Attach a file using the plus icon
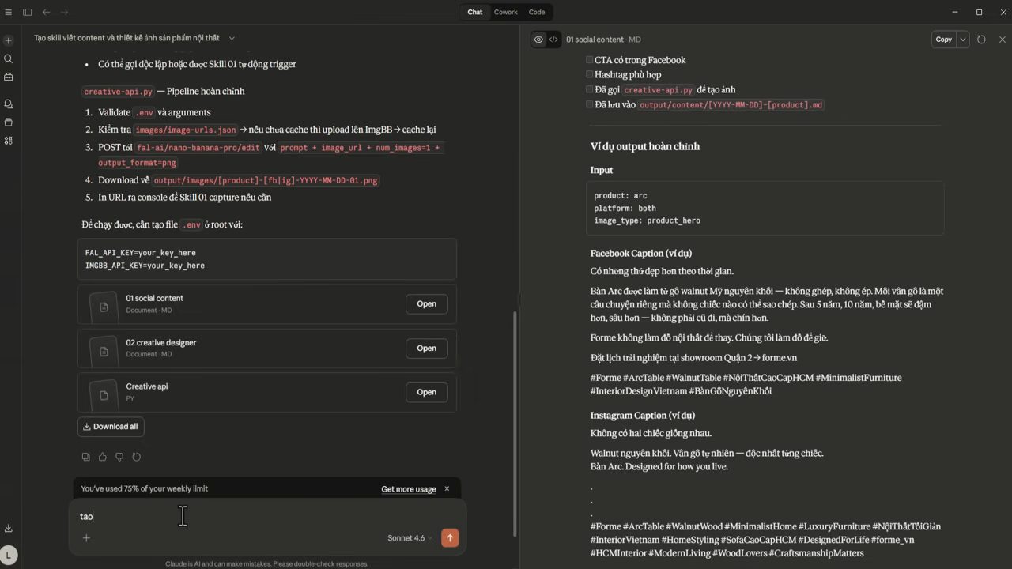This screenshot has width=1012, height=569. click(x=86, y=538)
